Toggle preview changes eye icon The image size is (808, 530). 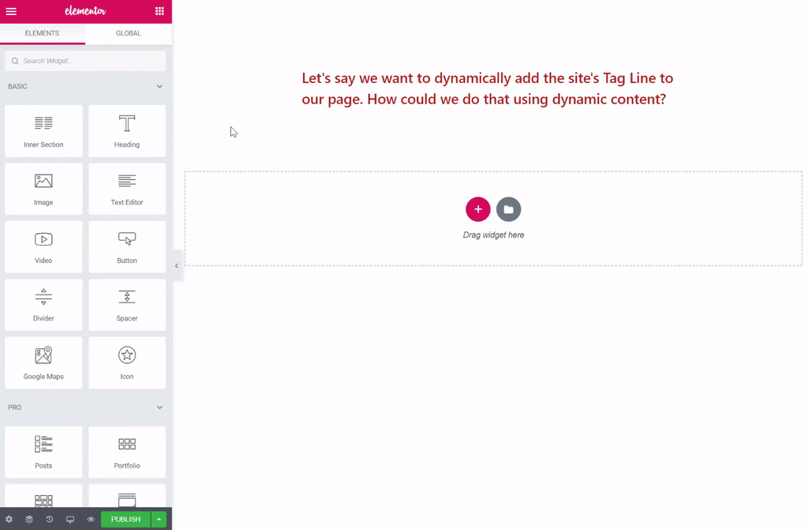91,519
